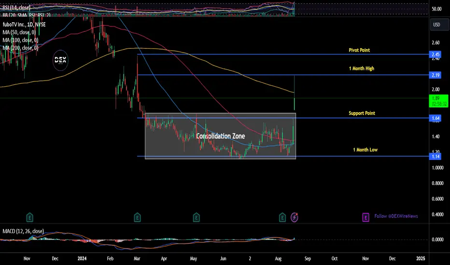Select the RSI (14, close) indicator legend
This screenshot has height=265, width=450.
[x=16, y=7]
